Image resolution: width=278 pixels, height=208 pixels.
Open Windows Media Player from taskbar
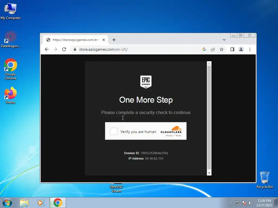(x=40, y=203)
